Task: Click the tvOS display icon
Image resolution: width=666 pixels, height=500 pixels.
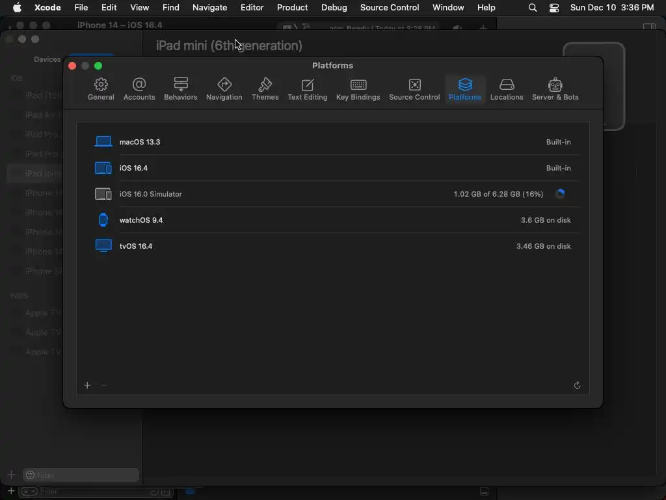Action: tap(103, 245)
